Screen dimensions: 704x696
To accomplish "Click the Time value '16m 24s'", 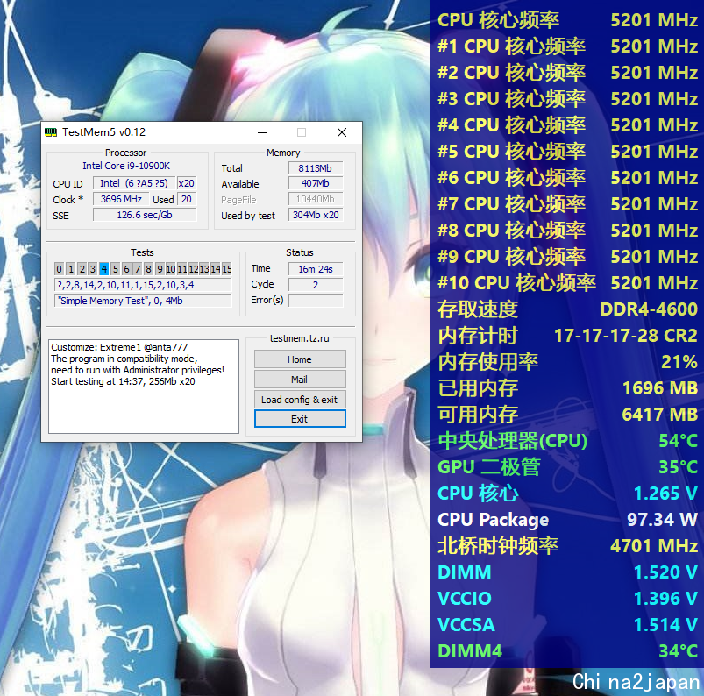I will click(x=316, y=268).
